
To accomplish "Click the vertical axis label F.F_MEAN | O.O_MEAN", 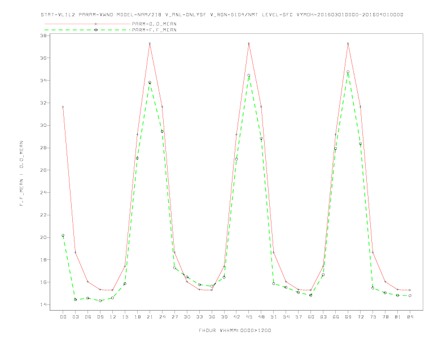I will point(21,174).
